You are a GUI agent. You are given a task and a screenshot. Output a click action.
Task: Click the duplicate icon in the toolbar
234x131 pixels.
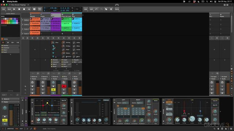point(106,9)
